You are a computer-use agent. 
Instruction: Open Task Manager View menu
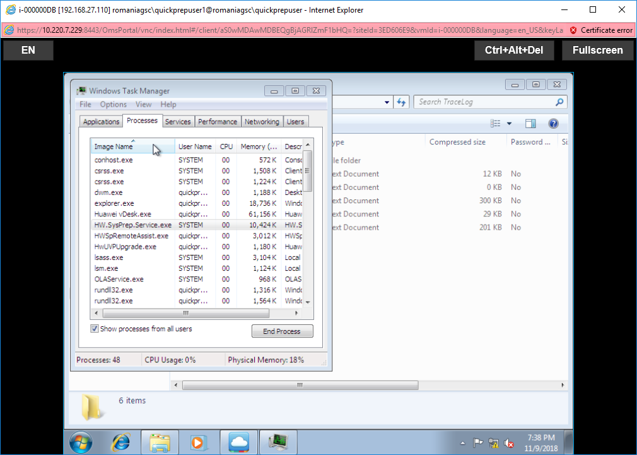(x=143, y=105)
